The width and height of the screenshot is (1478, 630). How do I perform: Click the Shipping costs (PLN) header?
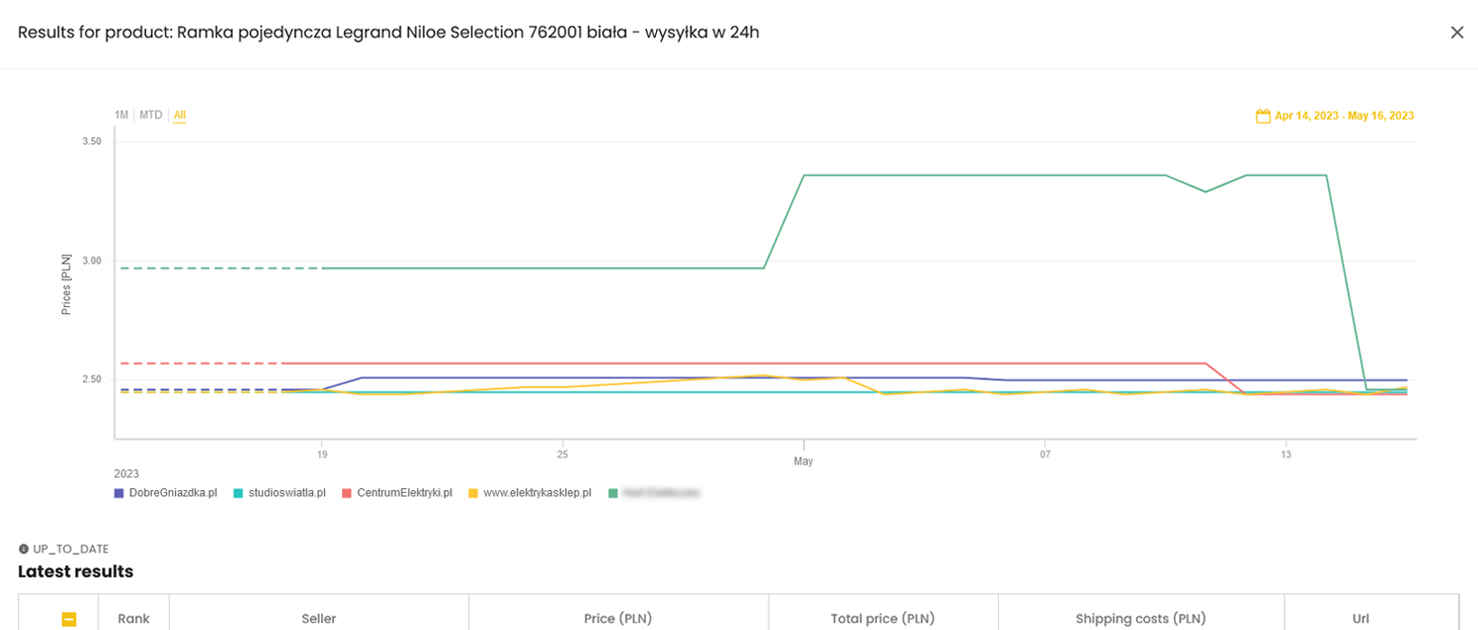(x=1141, y=618)
